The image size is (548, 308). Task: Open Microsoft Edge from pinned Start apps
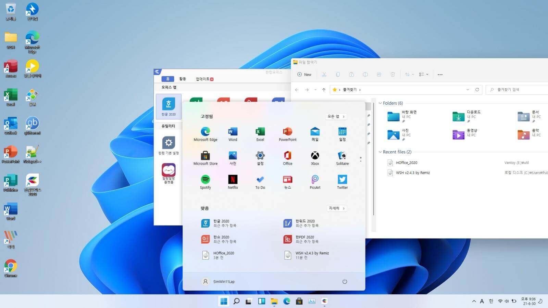[205, 134]
